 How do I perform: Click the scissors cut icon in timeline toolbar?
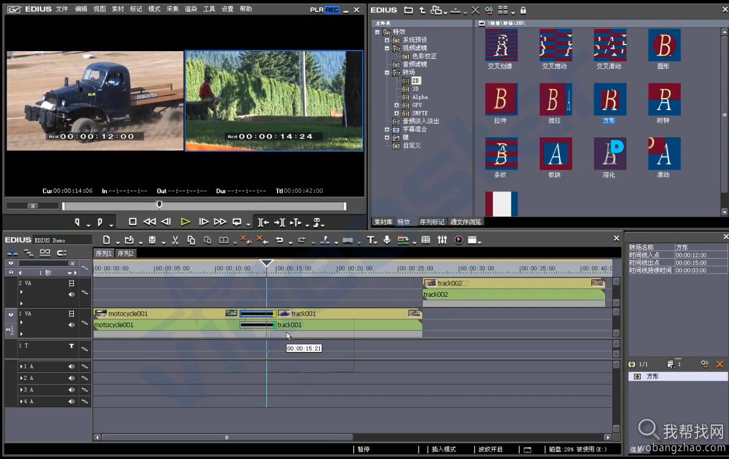point(175,240)
